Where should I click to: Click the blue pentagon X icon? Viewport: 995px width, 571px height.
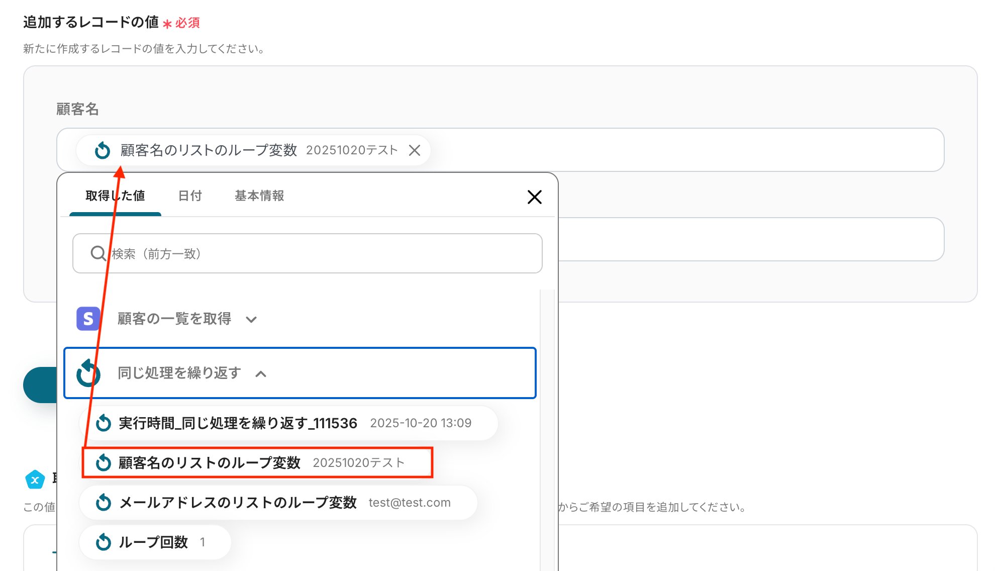(35, 480)
